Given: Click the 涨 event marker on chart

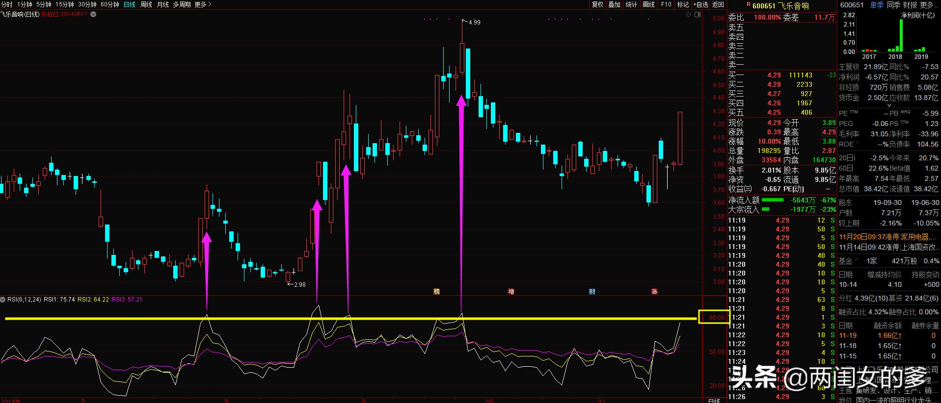Looking at the screenshot, I should 654,291.
